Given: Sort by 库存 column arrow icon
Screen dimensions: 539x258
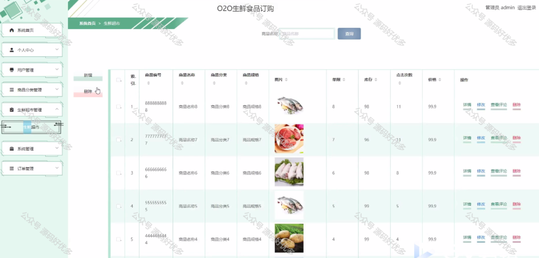Looking at the screenshot, I should (x=376, y=80).
